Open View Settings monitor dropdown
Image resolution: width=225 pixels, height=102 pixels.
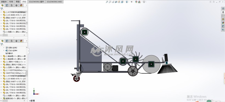(x=144, y=2)
